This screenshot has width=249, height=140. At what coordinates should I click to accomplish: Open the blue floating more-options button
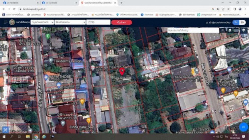tap(243, 127)
